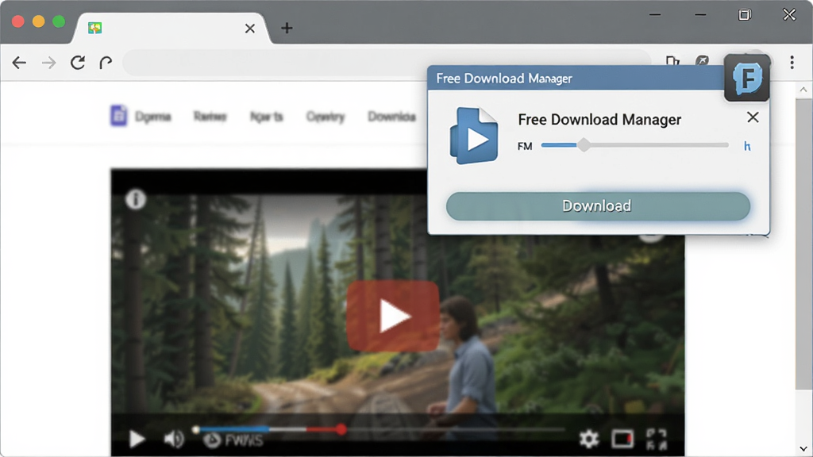Viewport: 813px width, 457px height.
Task: Click the yellow macOS minimize dot
Action: tap(38, 21)
